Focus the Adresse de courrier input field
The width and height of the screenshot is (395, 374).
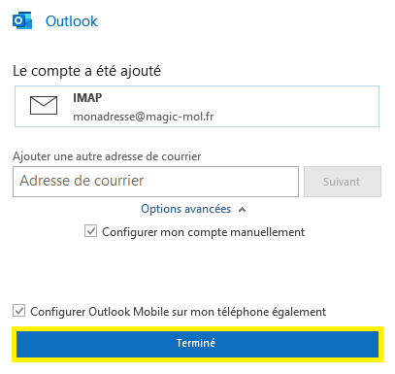tap(155, 182)
